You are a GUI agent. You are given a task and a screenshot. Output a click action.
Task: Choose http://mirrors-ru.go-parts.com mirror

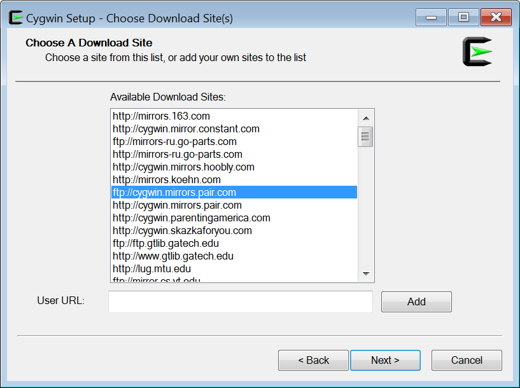tap(234, 155)
